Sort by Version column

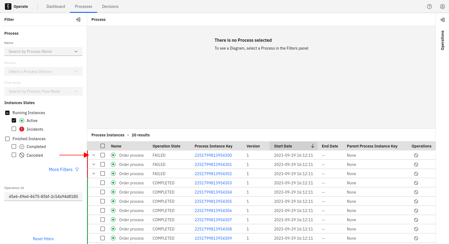253,146
